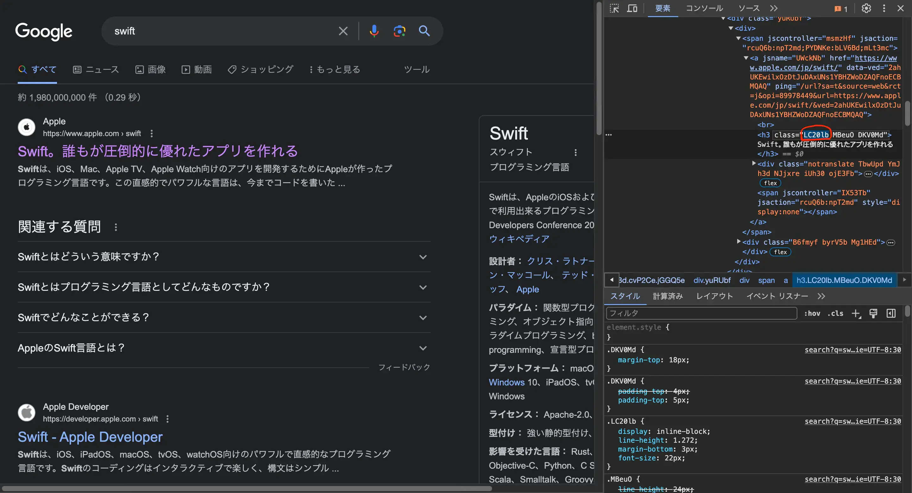912x493 pixels.
Task: Open イベント リスナー pane tab
Action: pos(777,296)
